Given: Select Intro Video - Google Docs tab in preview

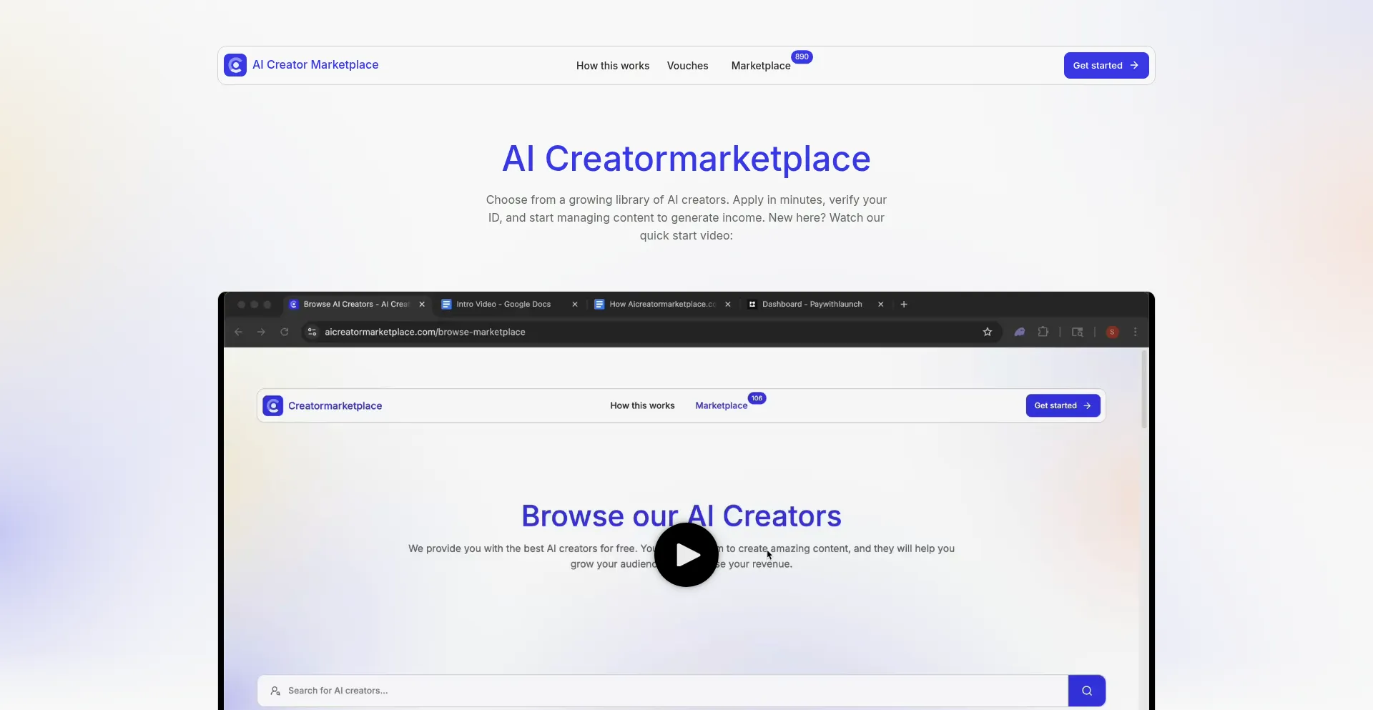Looking at the screenshot, I should coord(503,304).
